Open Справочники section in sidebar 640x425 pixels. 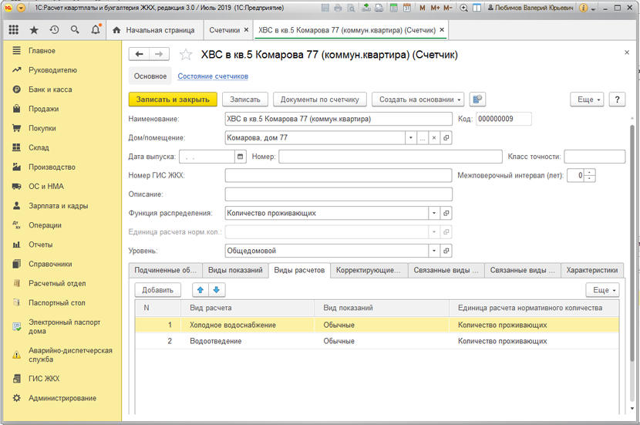pyautogui.click(x=50, y=264)
